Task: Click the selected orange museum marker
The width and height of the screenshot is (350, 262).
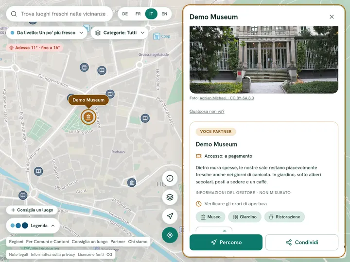Action: click(x=88, y=117)
